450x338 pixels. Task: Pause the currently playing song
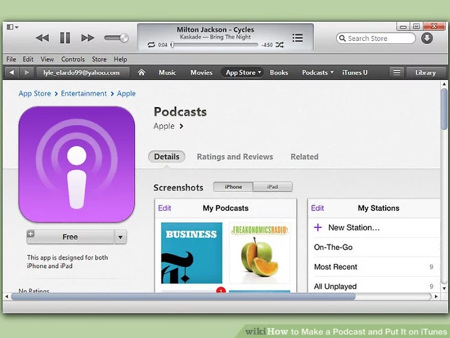(65, 38)
